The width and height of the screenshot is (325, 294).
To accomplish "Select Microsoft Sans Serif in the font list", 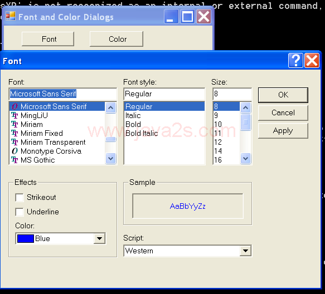I will pyautogui.click(x=57, y=106).
